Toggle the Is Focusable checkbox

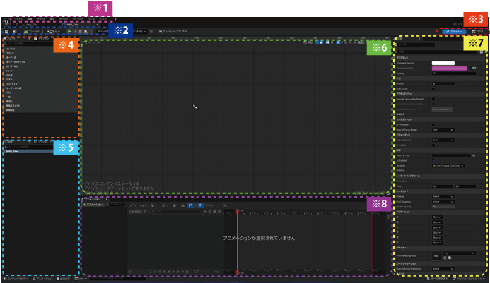[x=433, y=126]
